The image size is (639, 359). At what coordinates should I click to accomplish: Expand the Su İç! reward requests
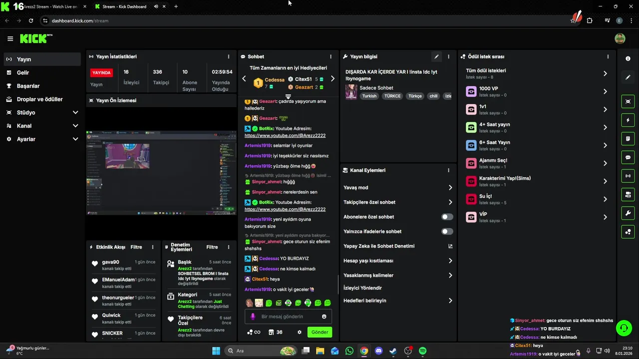click(x=537, y=199)
